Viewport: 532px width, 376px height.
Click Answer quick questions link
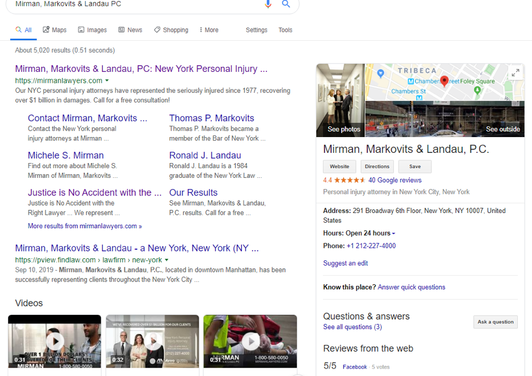click(x=411, y=287)
